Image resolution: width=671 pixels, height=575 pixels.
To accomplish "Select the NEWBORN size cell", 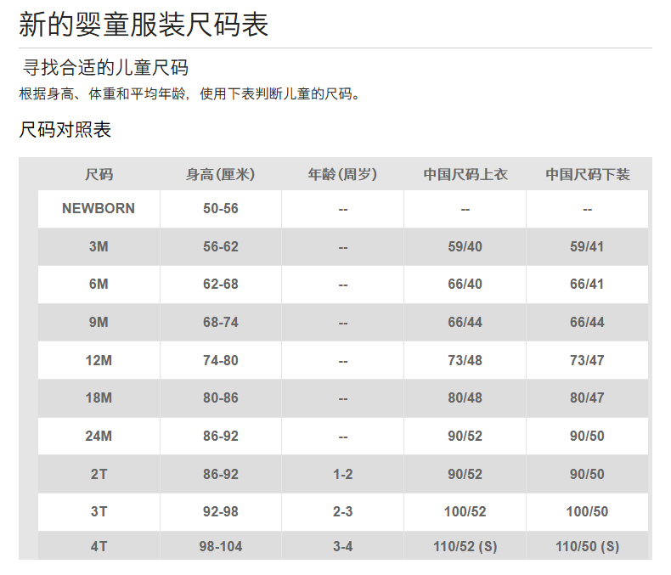I will (99, 208).
